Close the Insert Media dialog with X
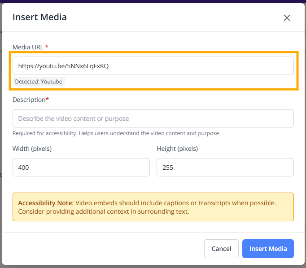This screenshot has height=268, width=306. click(287, 18)
